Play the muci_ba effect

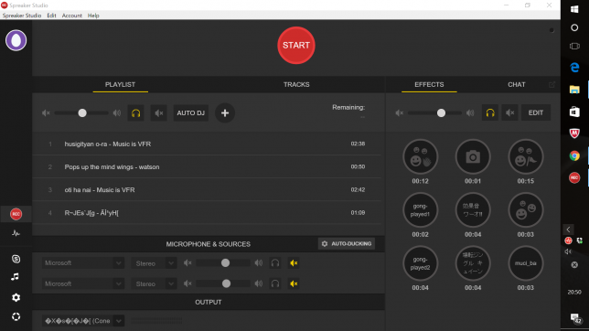(525, 263)
